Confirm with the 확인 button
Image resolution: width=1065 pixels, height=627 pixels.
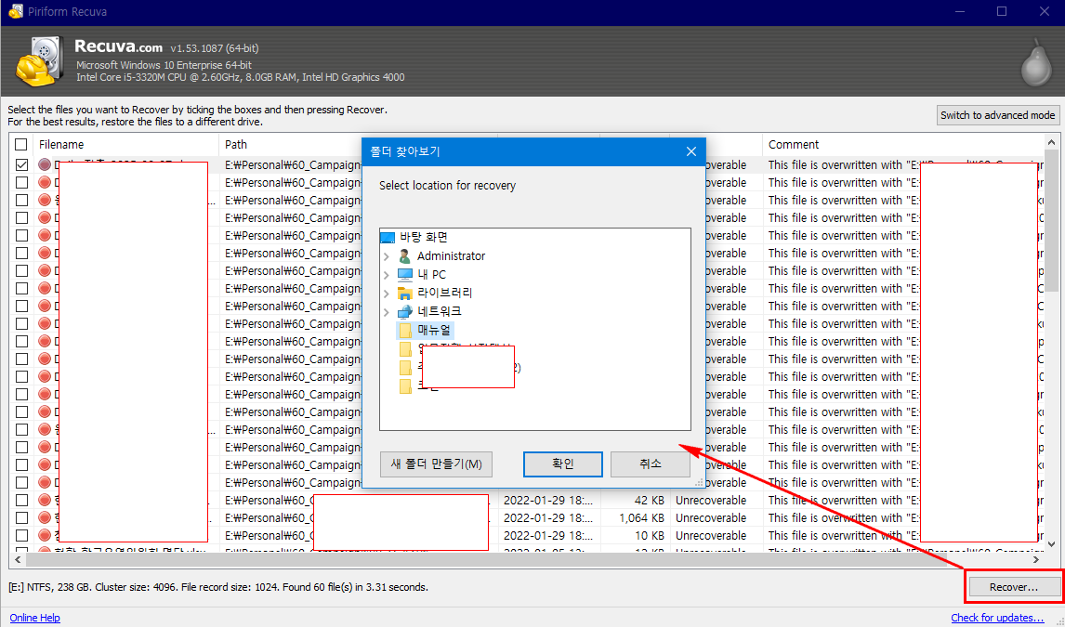pos(562,464)
